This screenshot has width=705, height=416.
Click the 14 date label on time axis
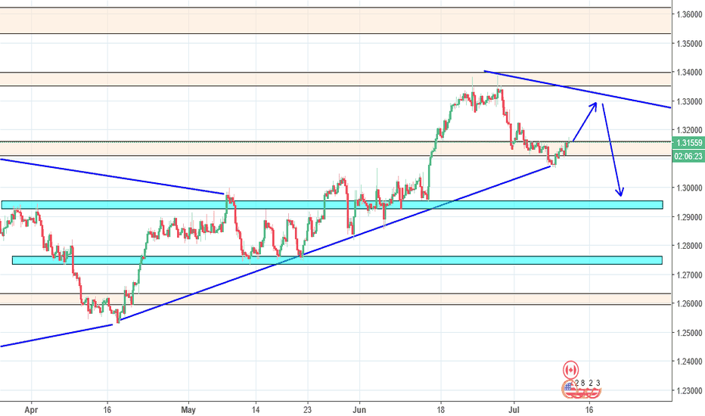pos(256,410)
